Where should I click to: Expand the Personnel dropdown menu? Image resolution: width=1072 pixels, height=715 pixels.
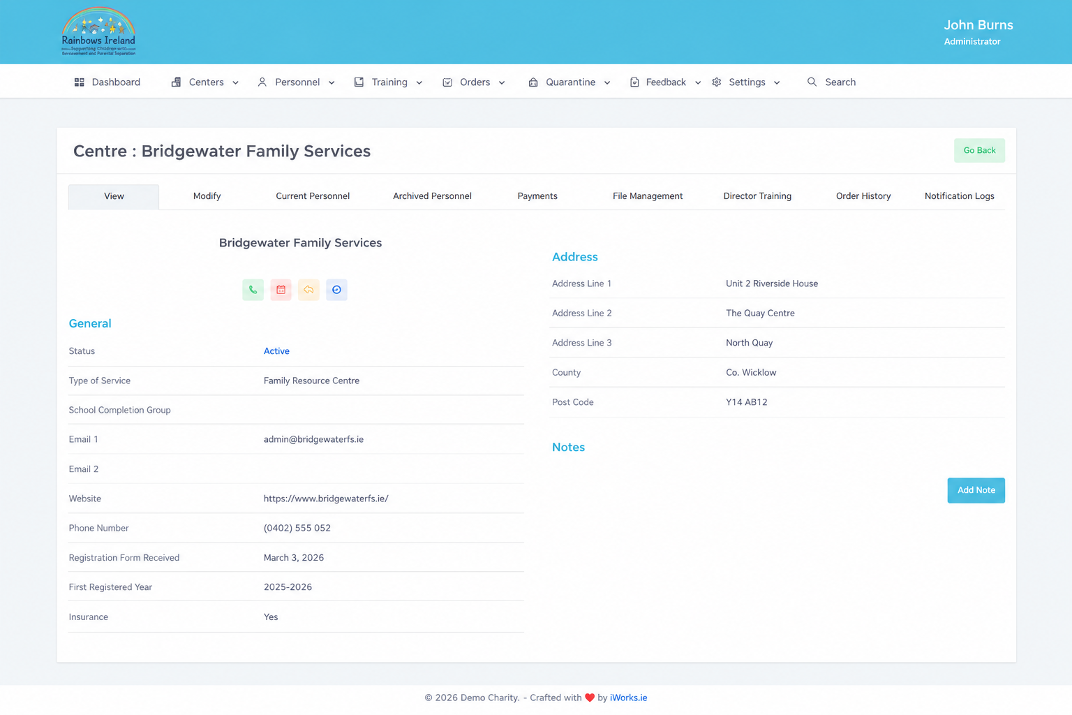click(296, 82)
